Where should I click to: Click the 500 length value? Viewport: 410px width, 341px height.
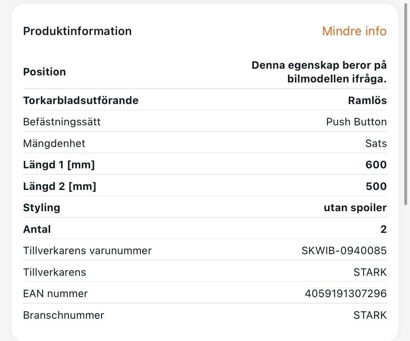point(376,186)
